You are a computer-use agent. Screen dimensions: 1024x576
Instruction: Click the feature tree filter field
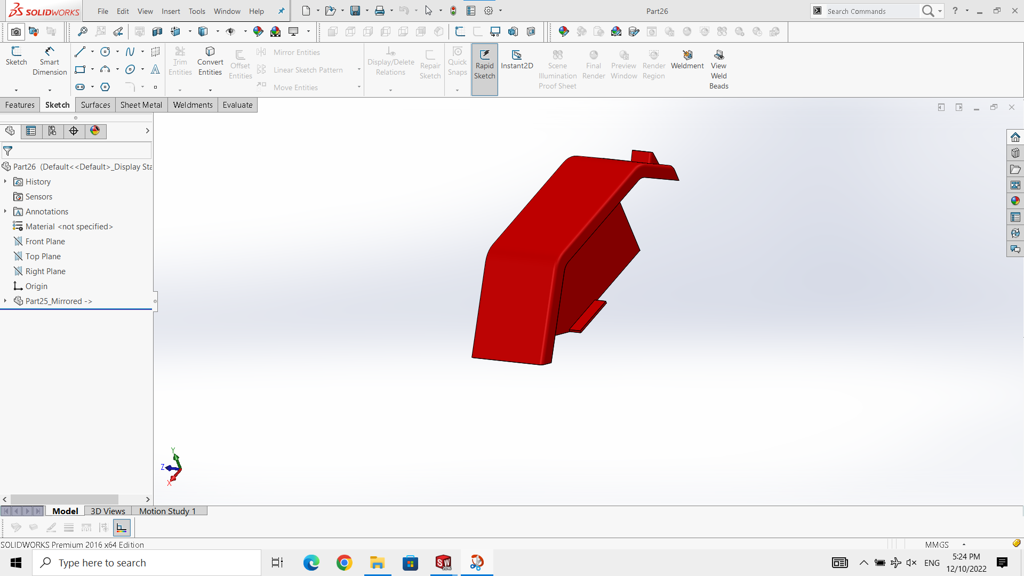[76, 151]
